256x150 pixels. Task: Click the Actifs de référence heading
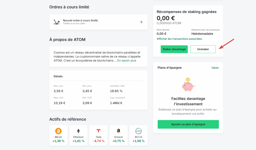pyautogui.click(x=68, y=119)
